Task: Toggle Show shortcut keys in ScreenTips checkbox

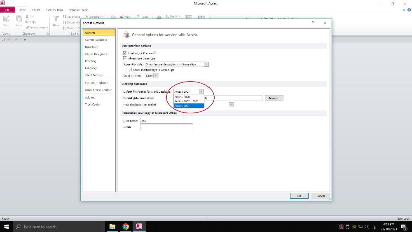Action: coord(129,70)
